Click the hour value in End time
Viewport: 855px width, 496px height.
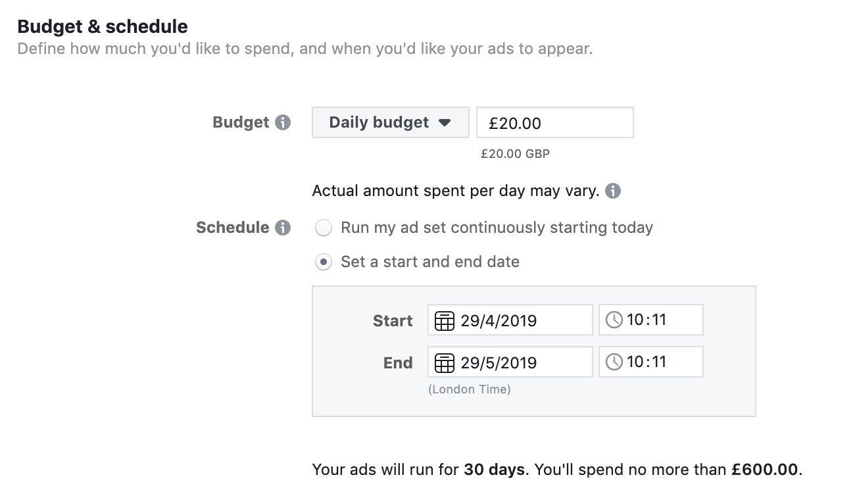pos(635,362)
